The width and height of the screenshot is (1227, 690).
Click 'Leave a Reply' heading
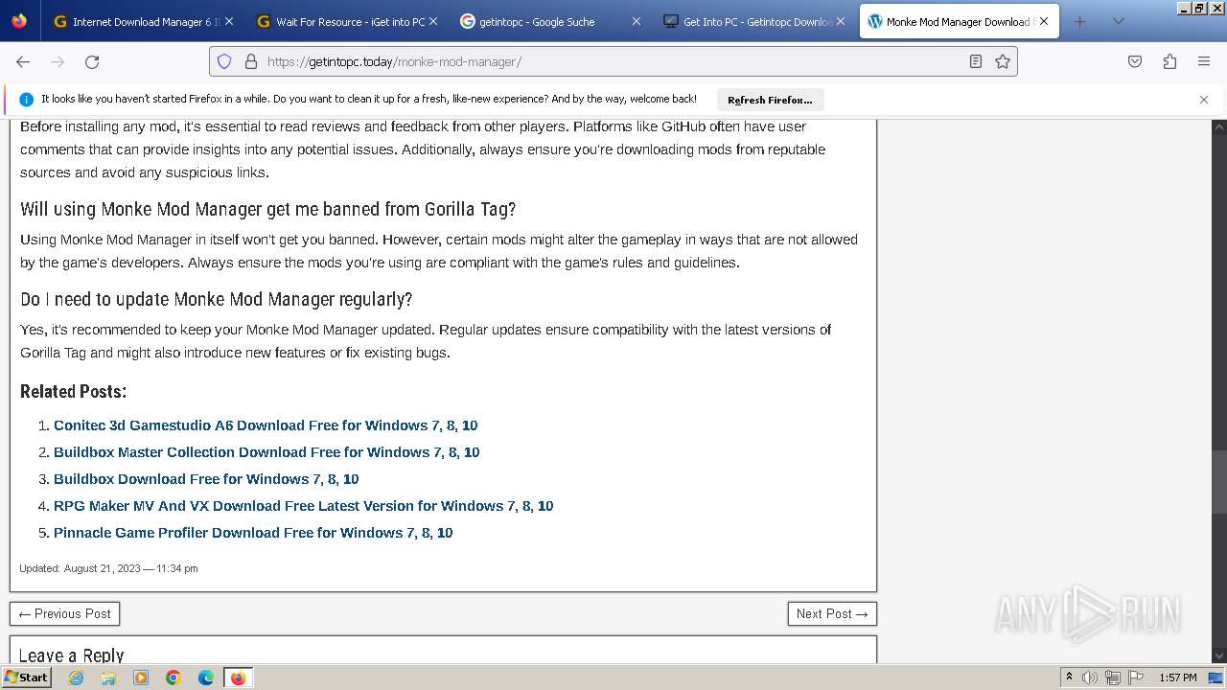click(x=72, y=655)
